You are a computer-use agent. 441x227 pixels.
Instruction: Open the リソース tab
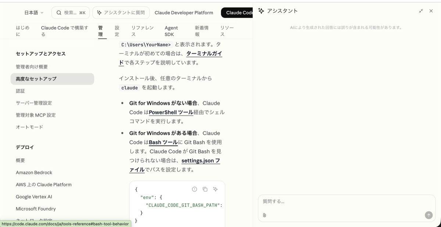227,31
